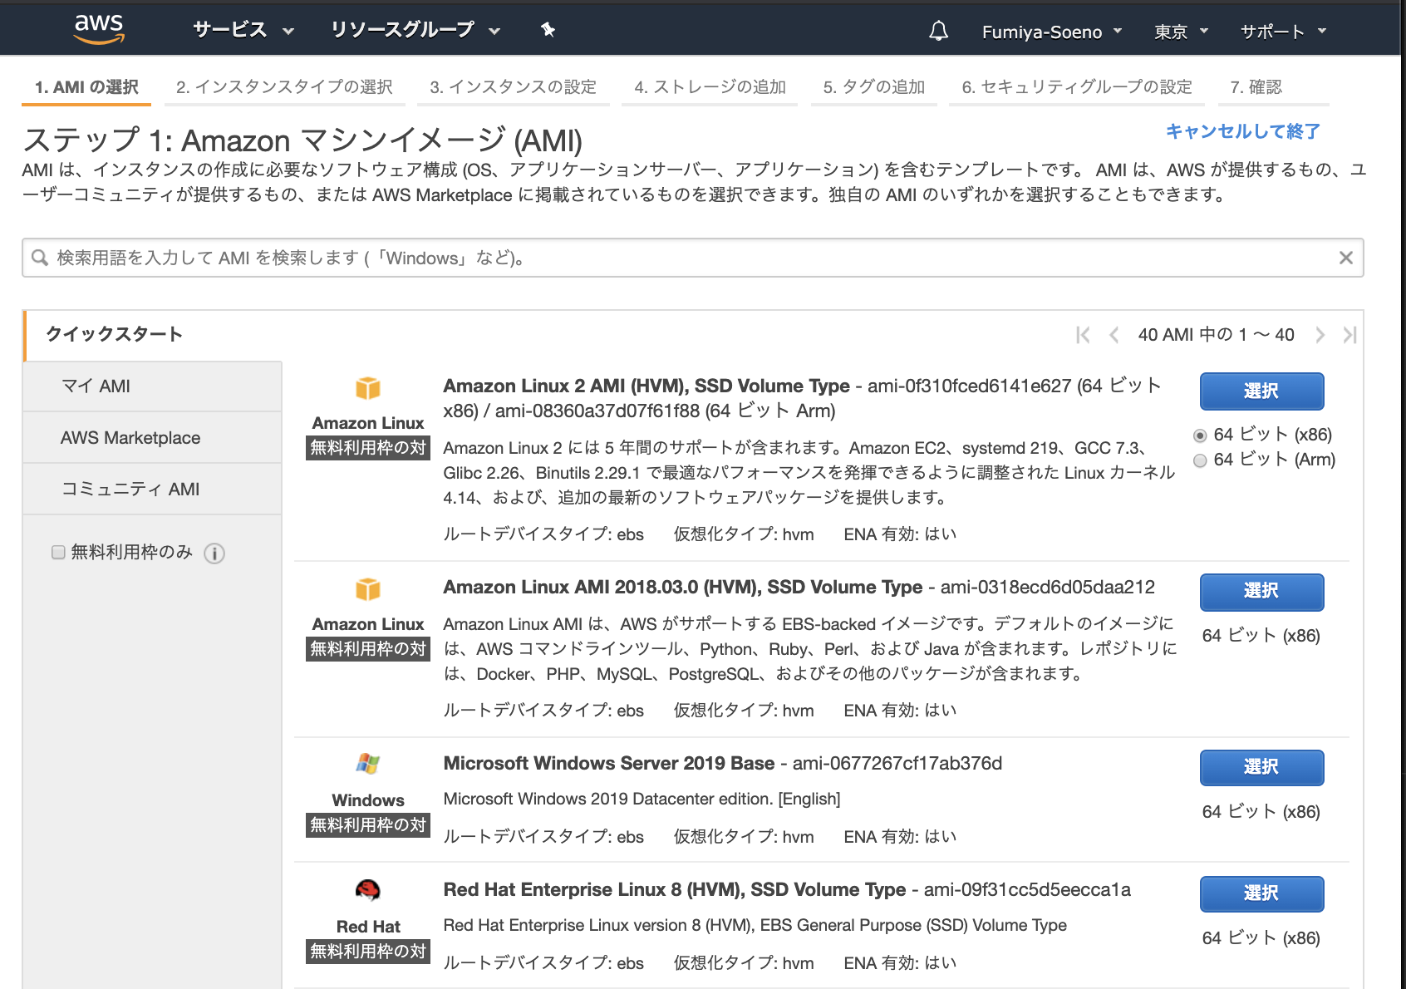The width and height of the screenshot is (1406, 989).
Task: Click 選択 for Amazon Linux 2 AMI
Action: (x=1261, y=391)
